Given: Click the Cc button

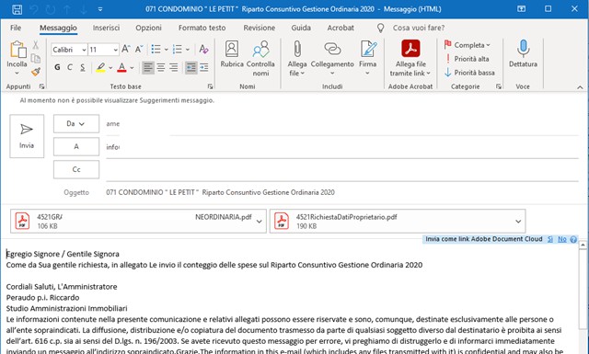Looking at the screenshot, I should [76, 169].
